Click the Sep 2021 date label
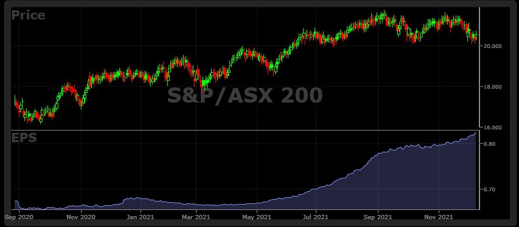This screenshot has width=519, height=227. click(x=378, y=217)
